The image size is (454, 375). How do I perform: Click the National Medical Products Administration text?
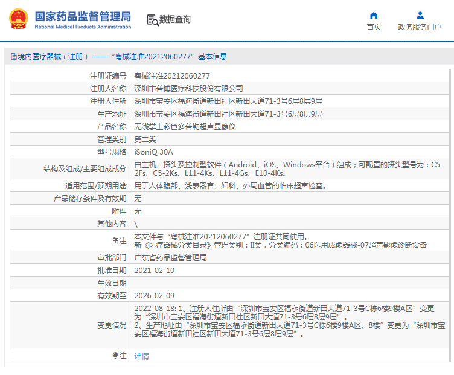tap(83, 27)
